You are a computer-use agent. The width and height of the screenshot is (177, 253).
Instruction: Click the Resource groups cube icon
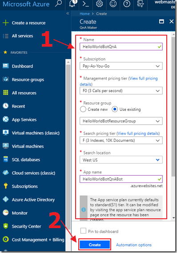[6, 79]
